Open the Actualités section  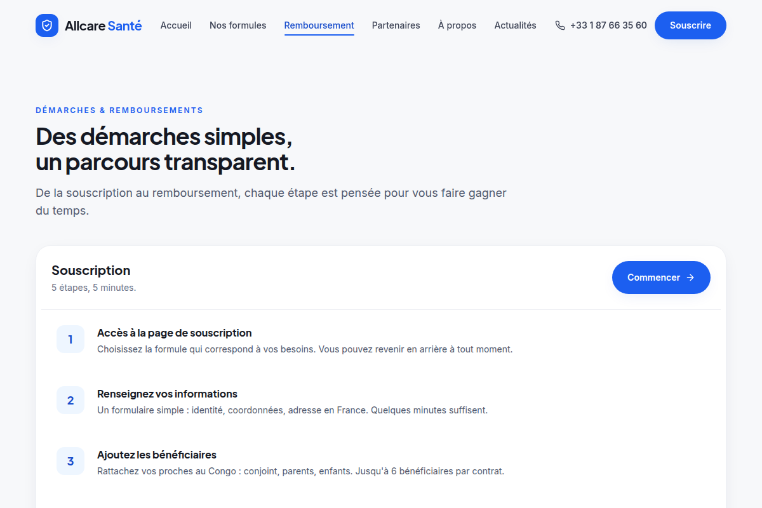[x=516, y=25]
